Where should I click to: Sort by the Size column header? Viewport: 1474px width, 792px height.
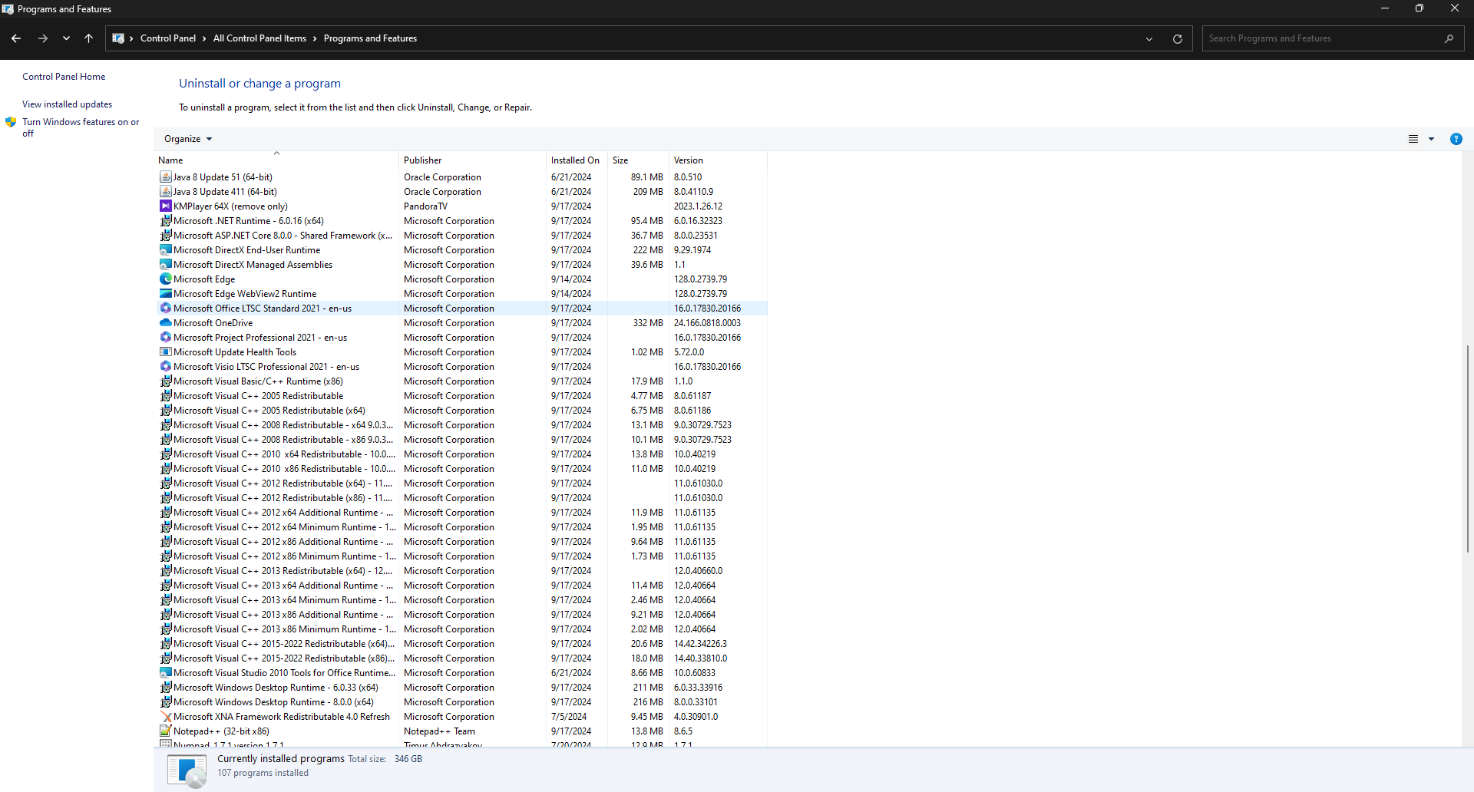coord(637,160)
